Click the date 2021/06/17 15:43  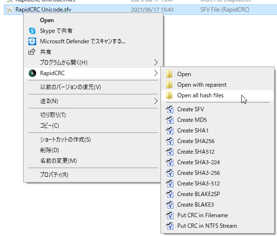click(152, 10)
